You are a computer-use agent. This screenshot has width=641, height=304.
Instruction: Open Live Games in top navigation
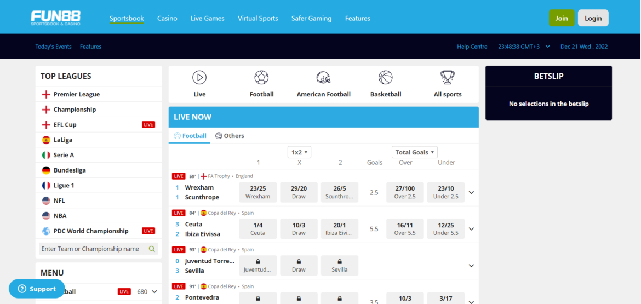click(x=208, y=19)
